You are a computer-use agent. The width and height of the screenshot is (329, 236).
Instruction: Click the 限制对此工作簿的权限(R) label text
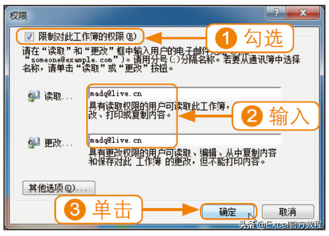click(x=87, y=37)
